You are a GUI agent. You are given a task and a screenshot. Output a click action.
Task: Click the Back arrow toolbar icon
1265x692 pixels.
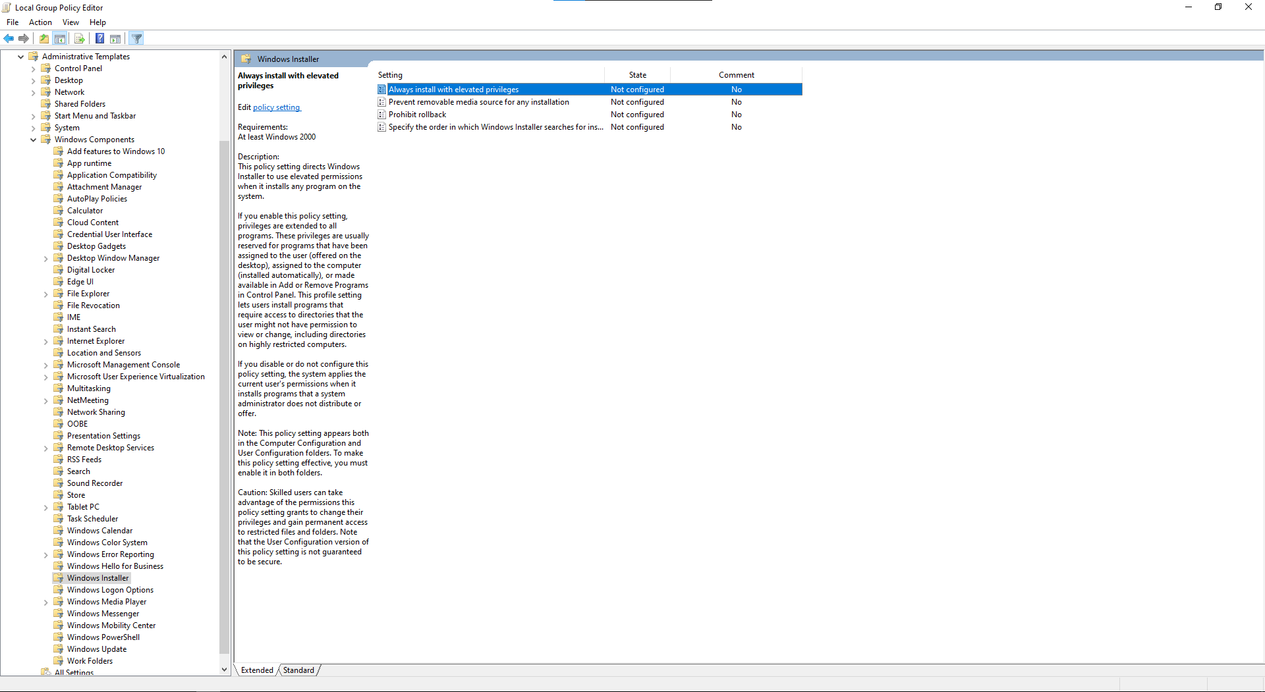[x=9, y=39]
